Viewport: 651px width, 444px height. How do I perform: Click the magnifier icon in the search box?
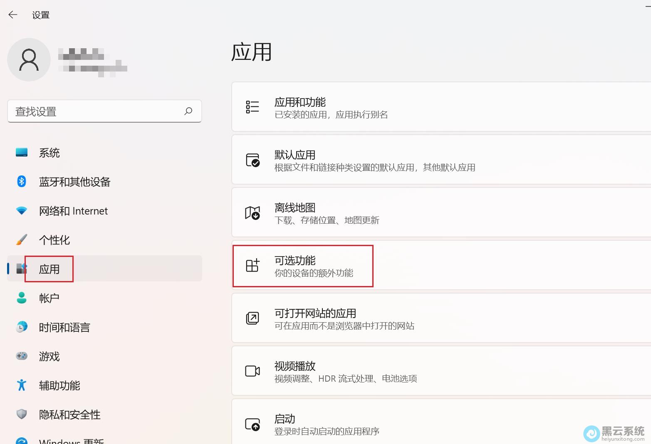pos(188,111)
